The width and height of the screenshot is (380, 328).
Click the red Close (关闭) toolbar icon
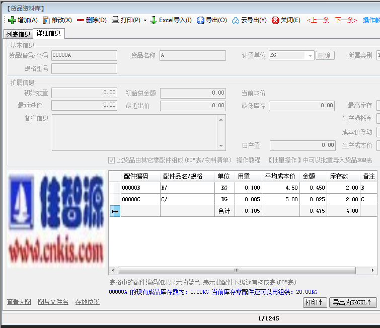coord(275,20)
